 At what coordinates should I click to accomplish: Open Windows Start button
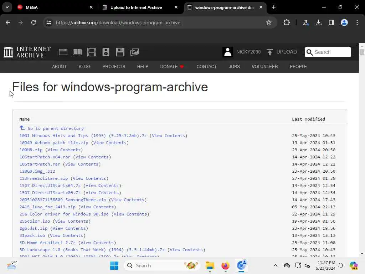tap(114, 265)
